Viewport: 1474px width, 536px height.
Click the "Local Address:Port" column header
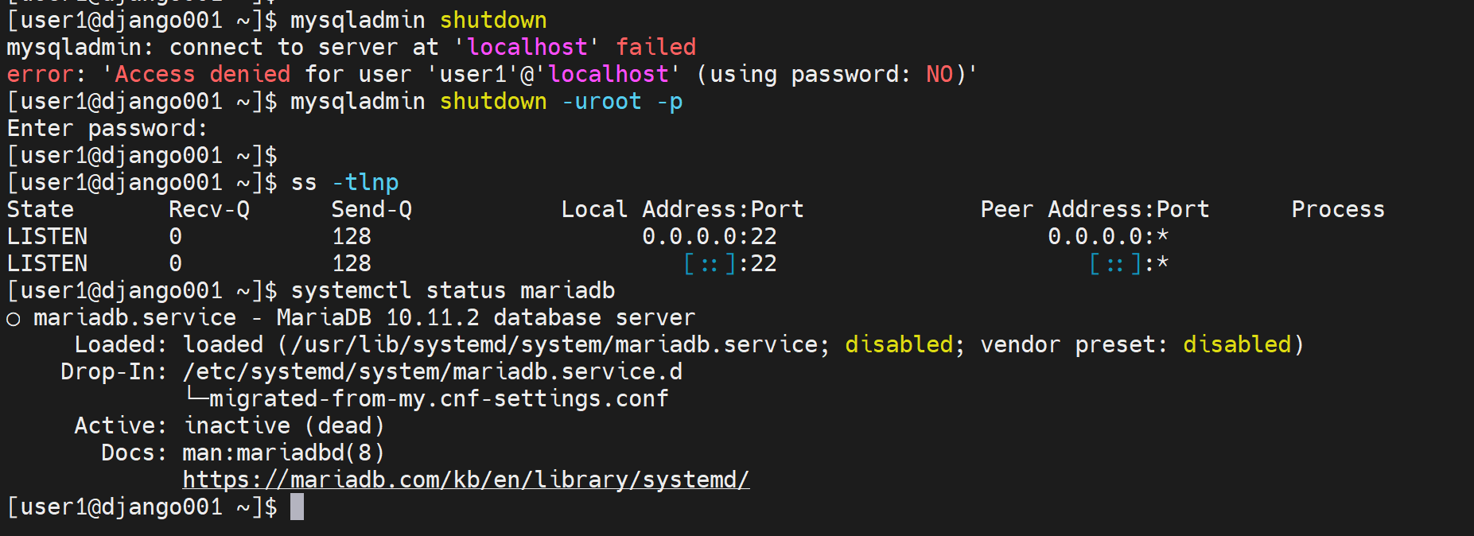[x=682, y=210]
